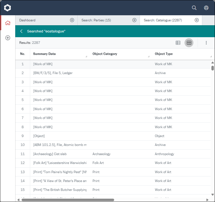The image size is (215, 202).
Task: Close the Search: Parties tab
Action: point(134,20)
